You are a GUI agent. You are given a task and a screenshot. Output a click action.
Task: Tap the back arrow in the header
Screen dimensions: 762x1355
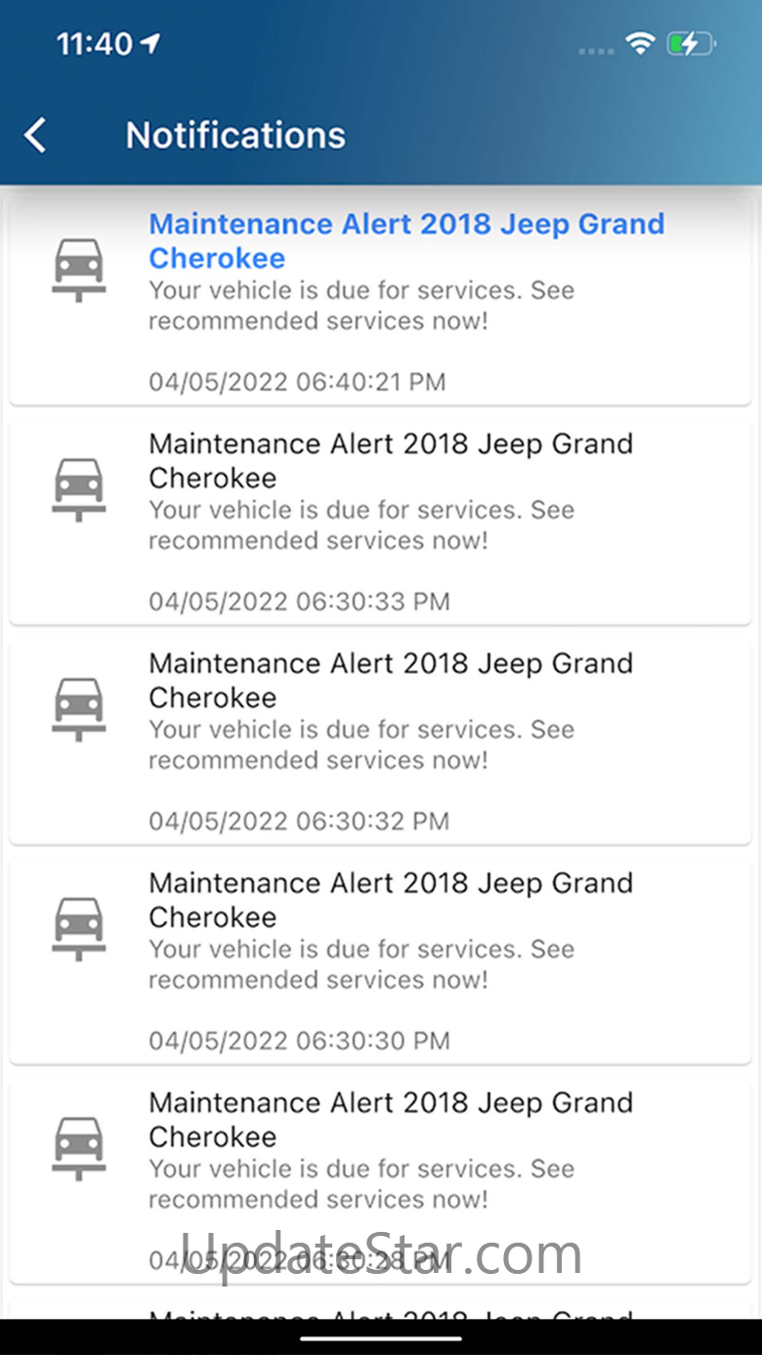(35, 135)
